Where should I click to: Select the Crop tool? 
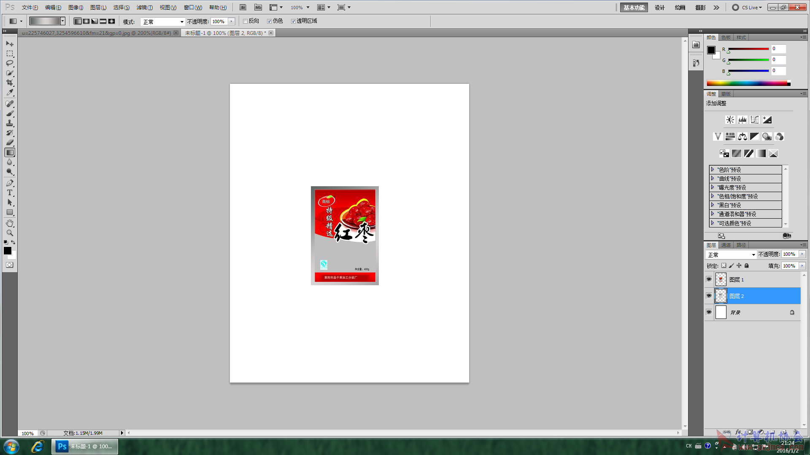click(x=10, y=83)
